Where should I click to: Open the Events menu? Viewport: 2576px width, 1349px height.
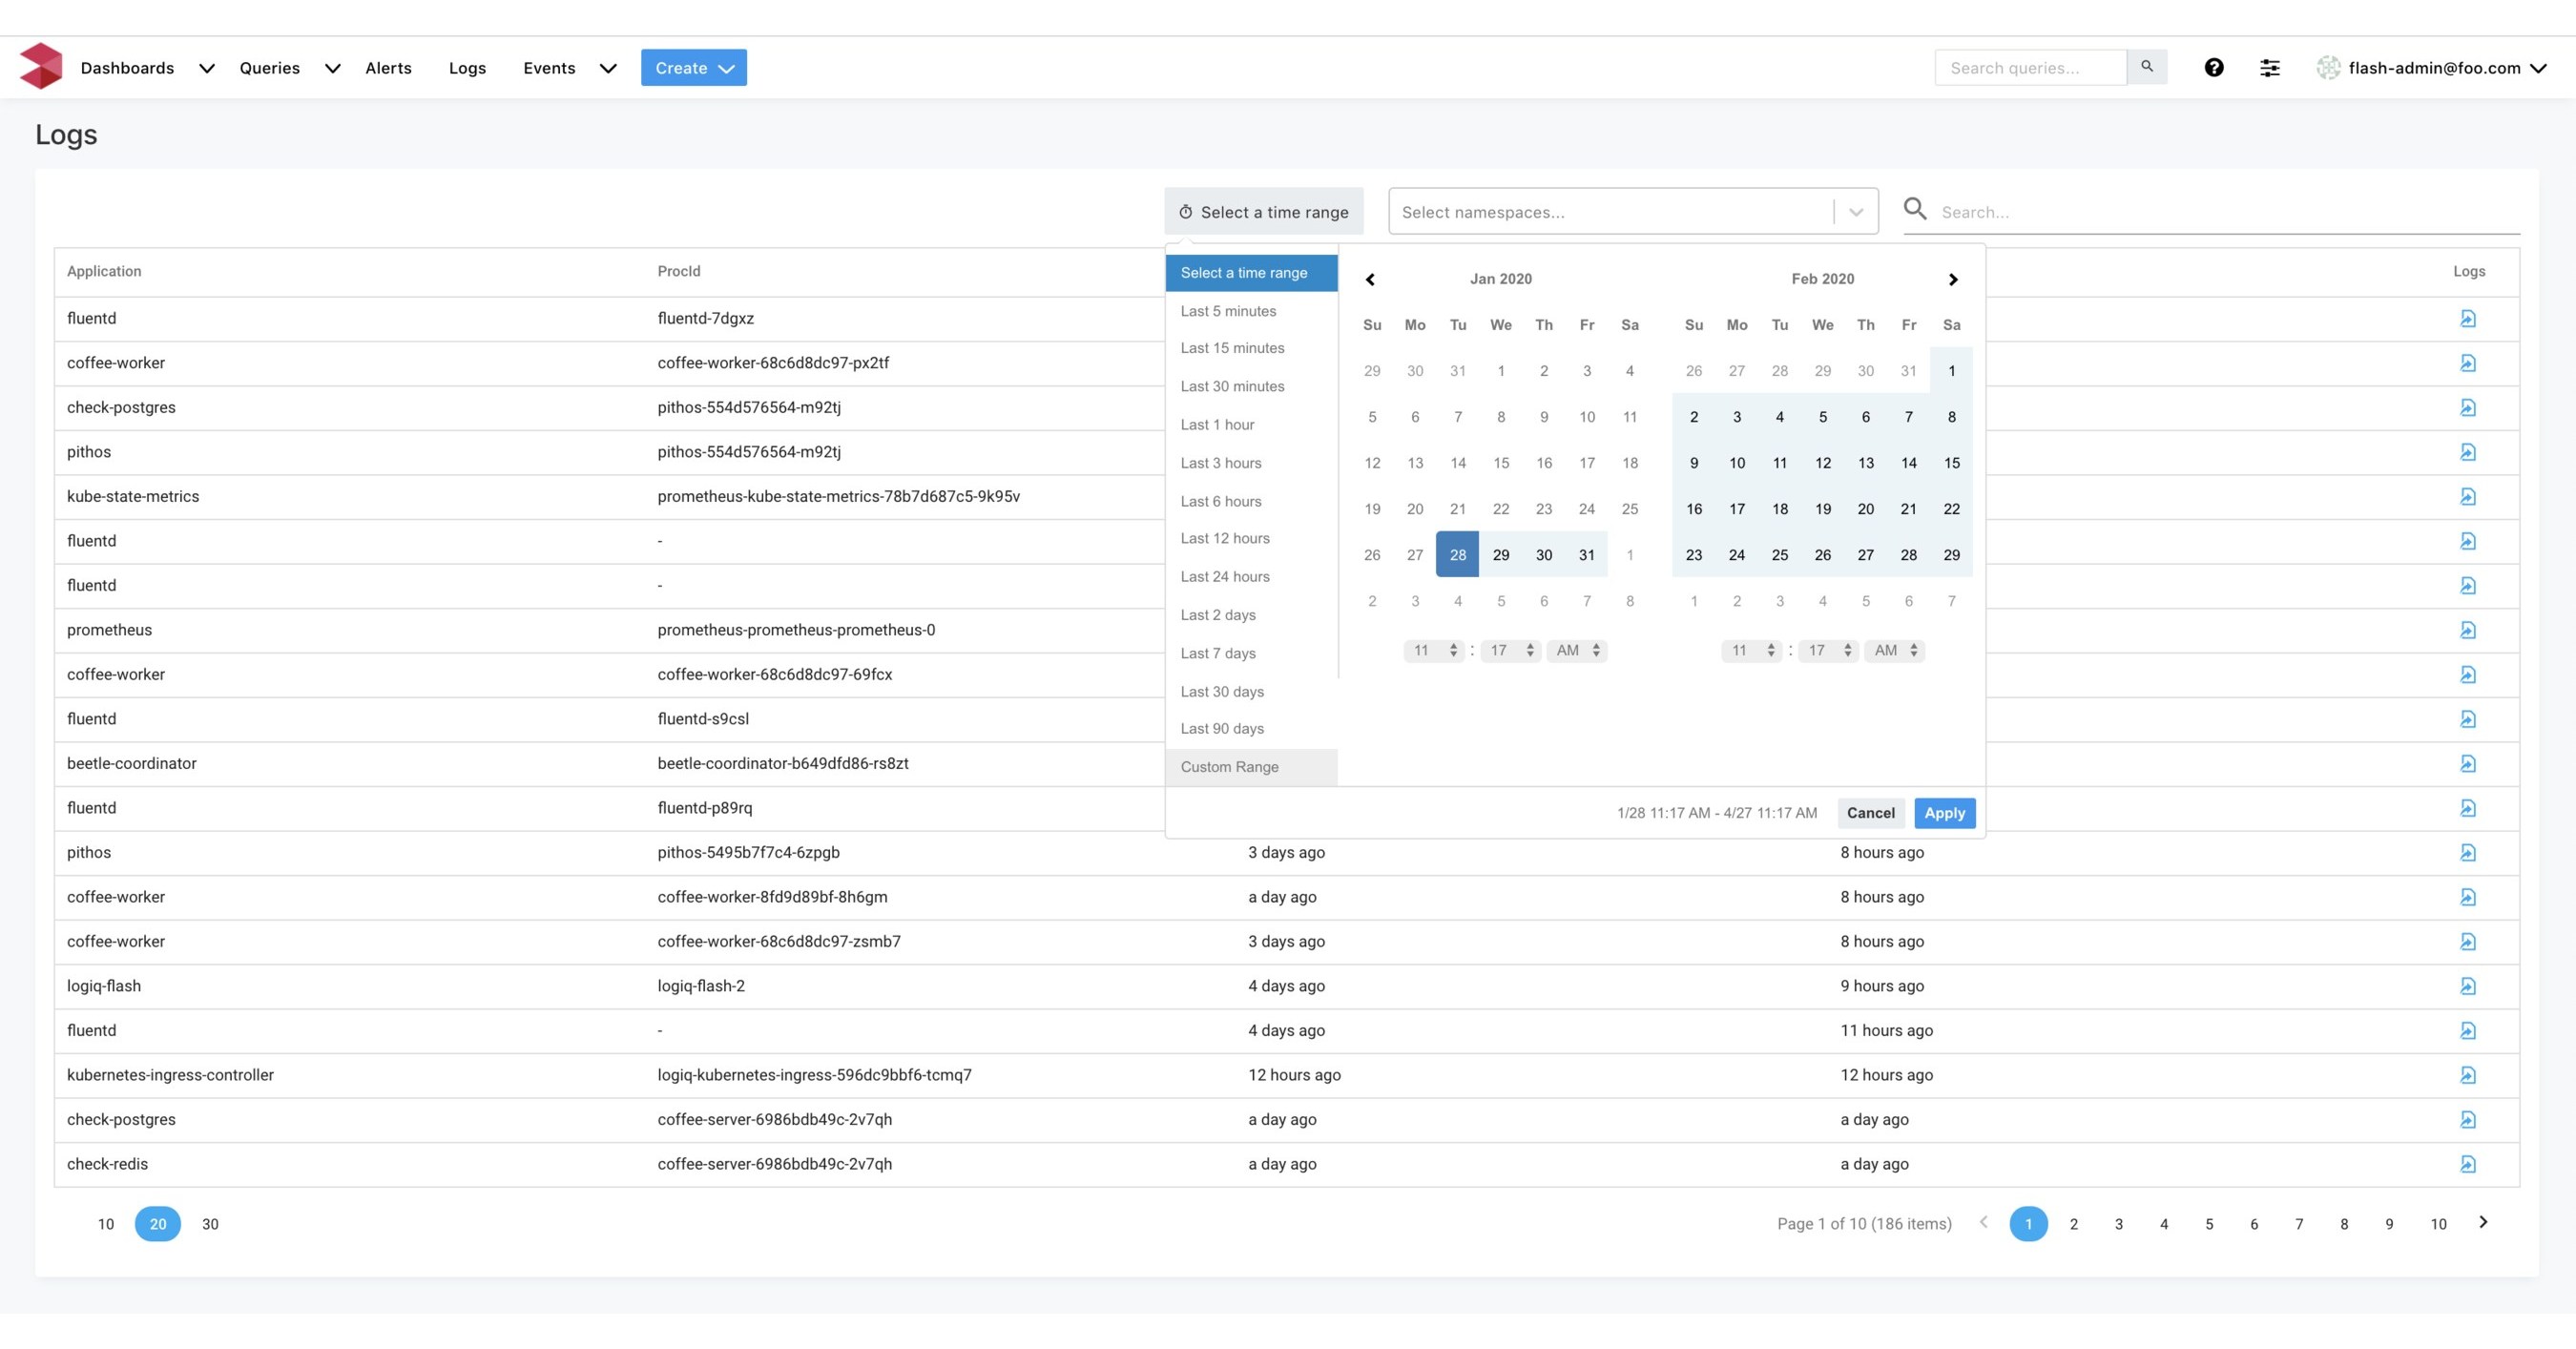549,67
